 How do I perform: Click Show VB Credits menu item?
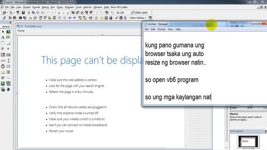(119, 7)
